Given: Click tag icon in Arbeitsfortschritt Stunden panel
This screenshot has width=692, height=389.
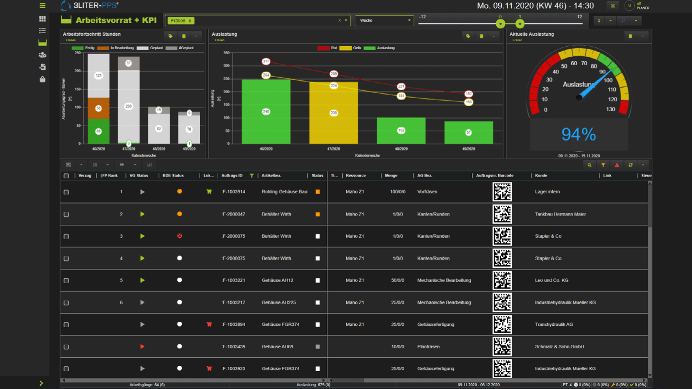Looking at the screenshot, I should pos(171,36).
